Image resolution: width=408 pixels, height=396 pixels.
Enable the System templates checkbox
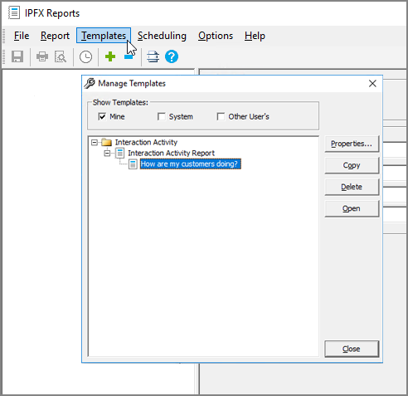coord(162,116)
